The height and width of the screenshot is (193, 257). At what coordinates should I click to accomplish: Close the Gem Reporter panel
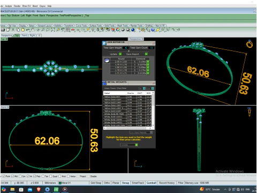click(153, 43)
